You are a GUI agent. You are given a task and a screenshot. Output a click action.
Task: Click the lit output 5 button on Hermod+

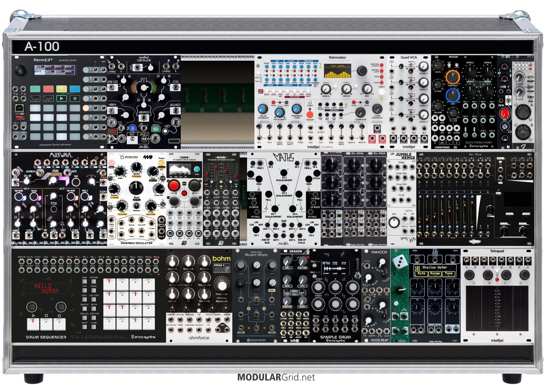(85, 107)
